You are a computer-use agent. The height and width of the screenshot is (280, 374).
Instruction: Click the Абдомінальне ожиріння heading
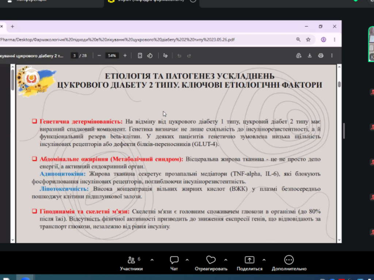(x=111, y=159)
